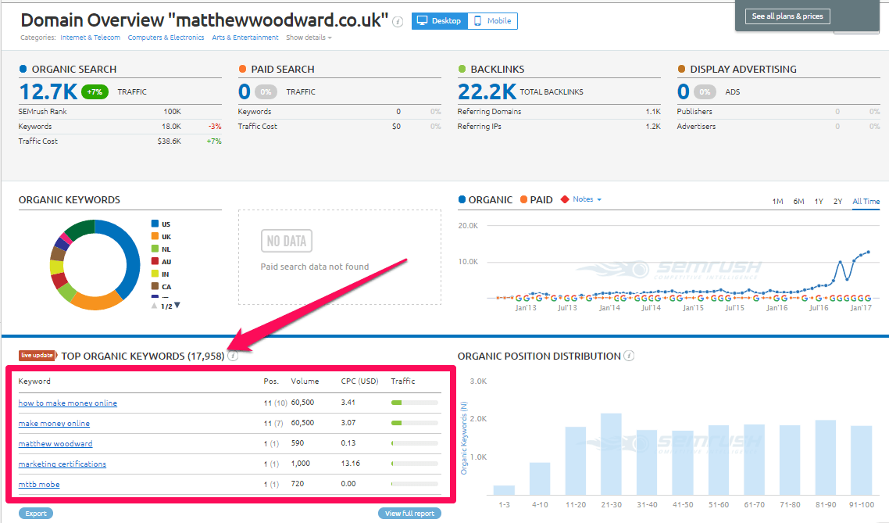889x523 pixels.
Task: Click the blue Organic Search section dot
Action: [23, 69]
